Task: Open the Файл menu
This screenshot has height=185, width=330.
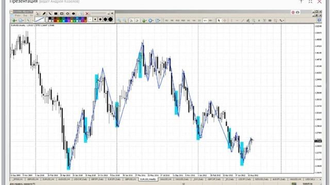Action: pyautogui.click(x=18, y=15)
